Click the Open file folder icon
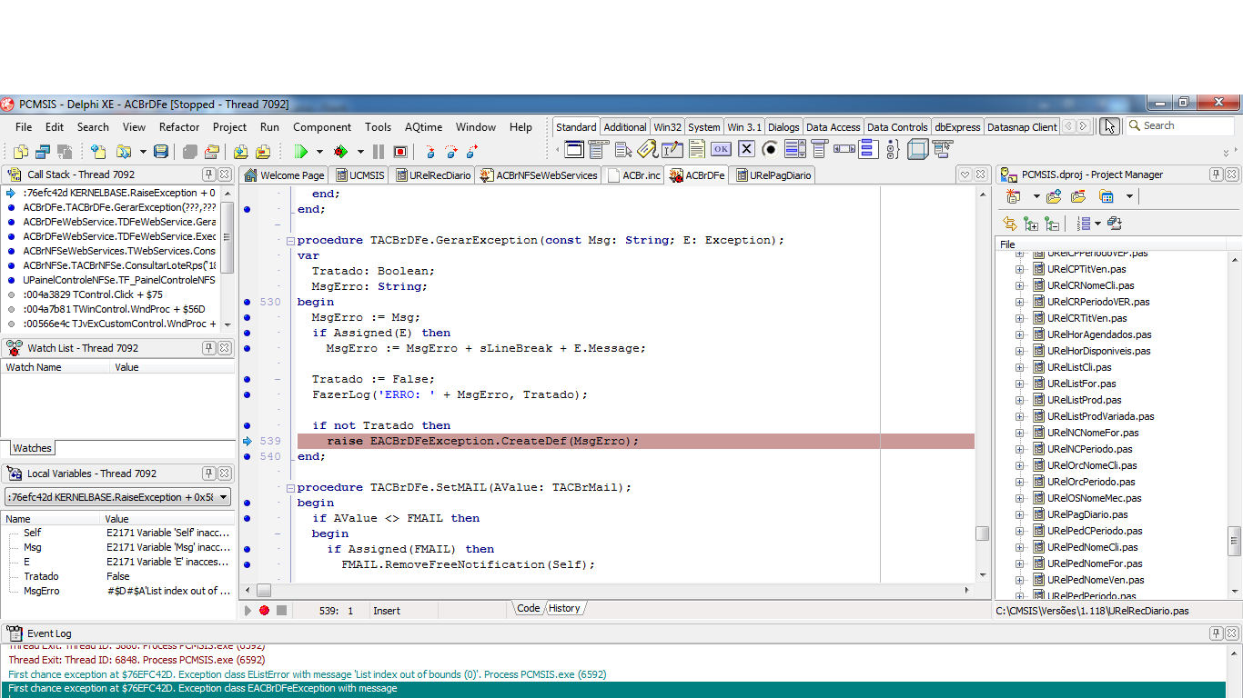Image resolution: width=1243 pixels, height=698 pixels. [124, 152]
